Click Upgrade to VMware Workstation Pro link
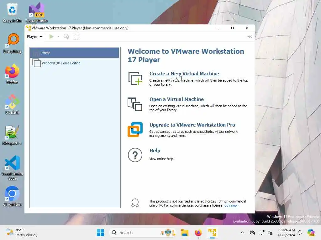The image size is (321, 240). [x=192, y=125]
